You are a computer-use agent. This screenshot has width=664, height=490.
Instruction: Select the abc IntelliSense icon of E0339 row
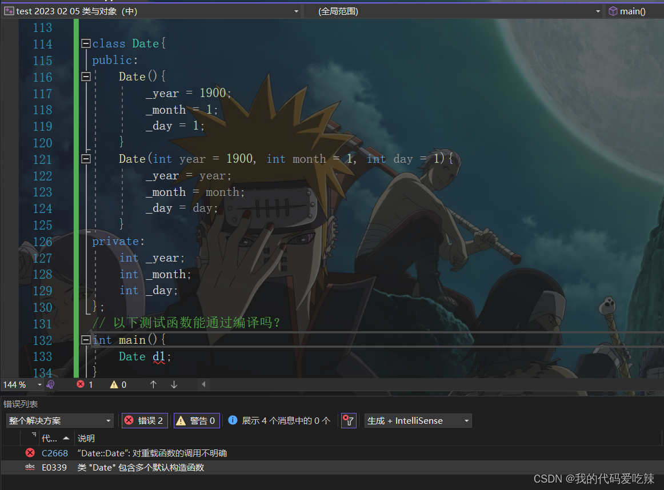point(30,467)
